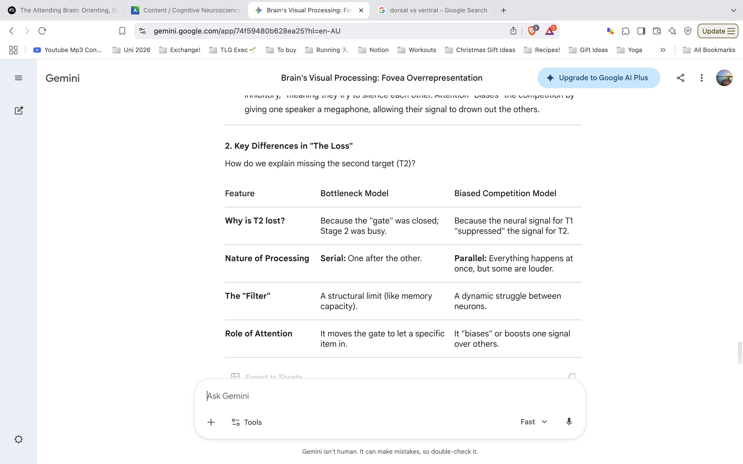743x464 pixels.
Task: Toggle Brave Shields for this site
Action: 531,31
